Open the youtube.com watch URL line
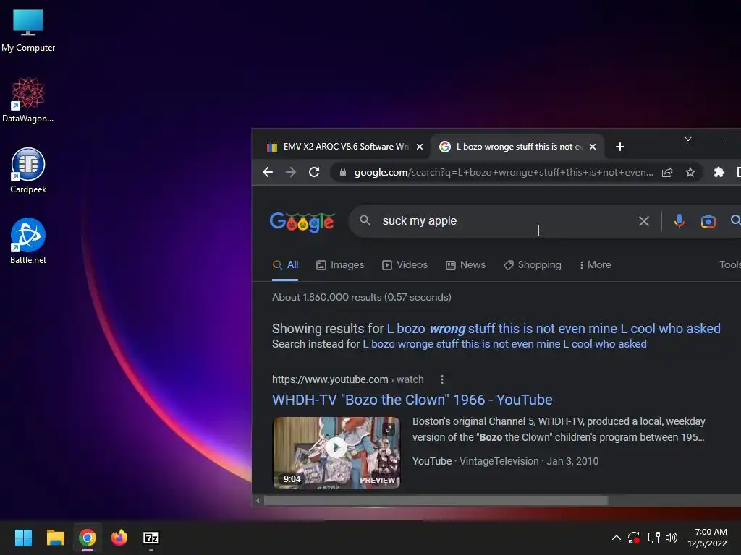 point(348,379)
